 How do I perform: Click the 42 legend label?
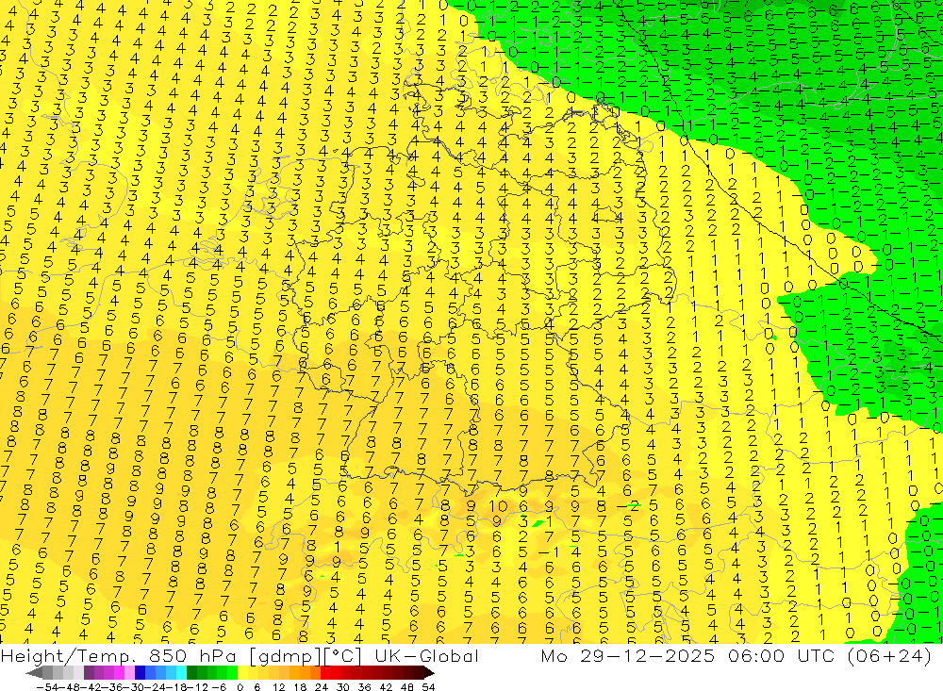[x=386, y=687]
